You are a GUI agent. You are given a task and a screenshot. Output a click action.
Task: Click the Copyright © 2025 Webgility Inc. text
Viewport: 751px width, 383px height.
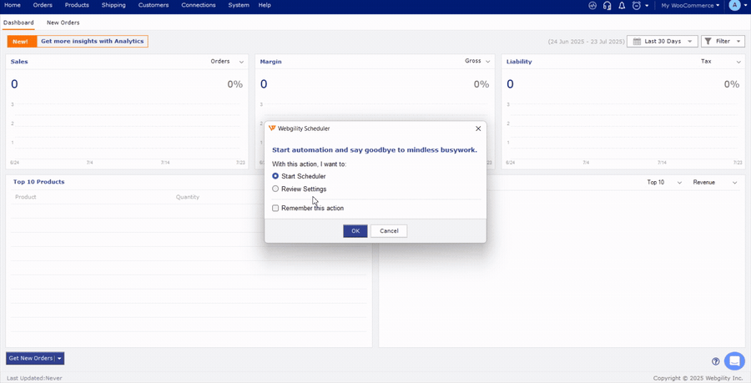pos(698,378)
